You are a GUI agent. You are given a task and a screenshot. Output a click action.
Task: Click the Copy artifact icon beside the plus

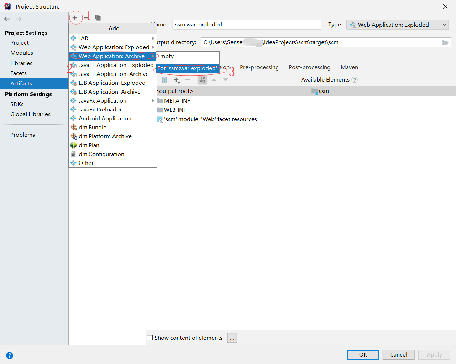(98, 17)
